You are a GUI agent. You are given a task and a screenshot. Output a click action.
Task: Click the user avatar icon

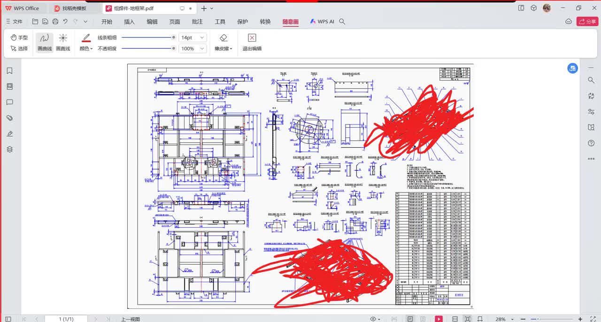(x=547, y=8)
